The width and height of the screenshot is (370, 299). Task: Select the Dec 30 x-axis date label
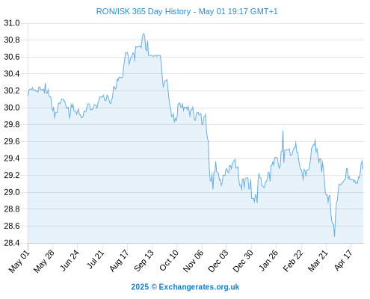tap(243, 261)
